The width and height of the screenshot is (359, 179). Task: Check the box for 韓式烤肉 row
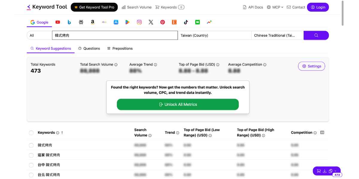(31, 145)
